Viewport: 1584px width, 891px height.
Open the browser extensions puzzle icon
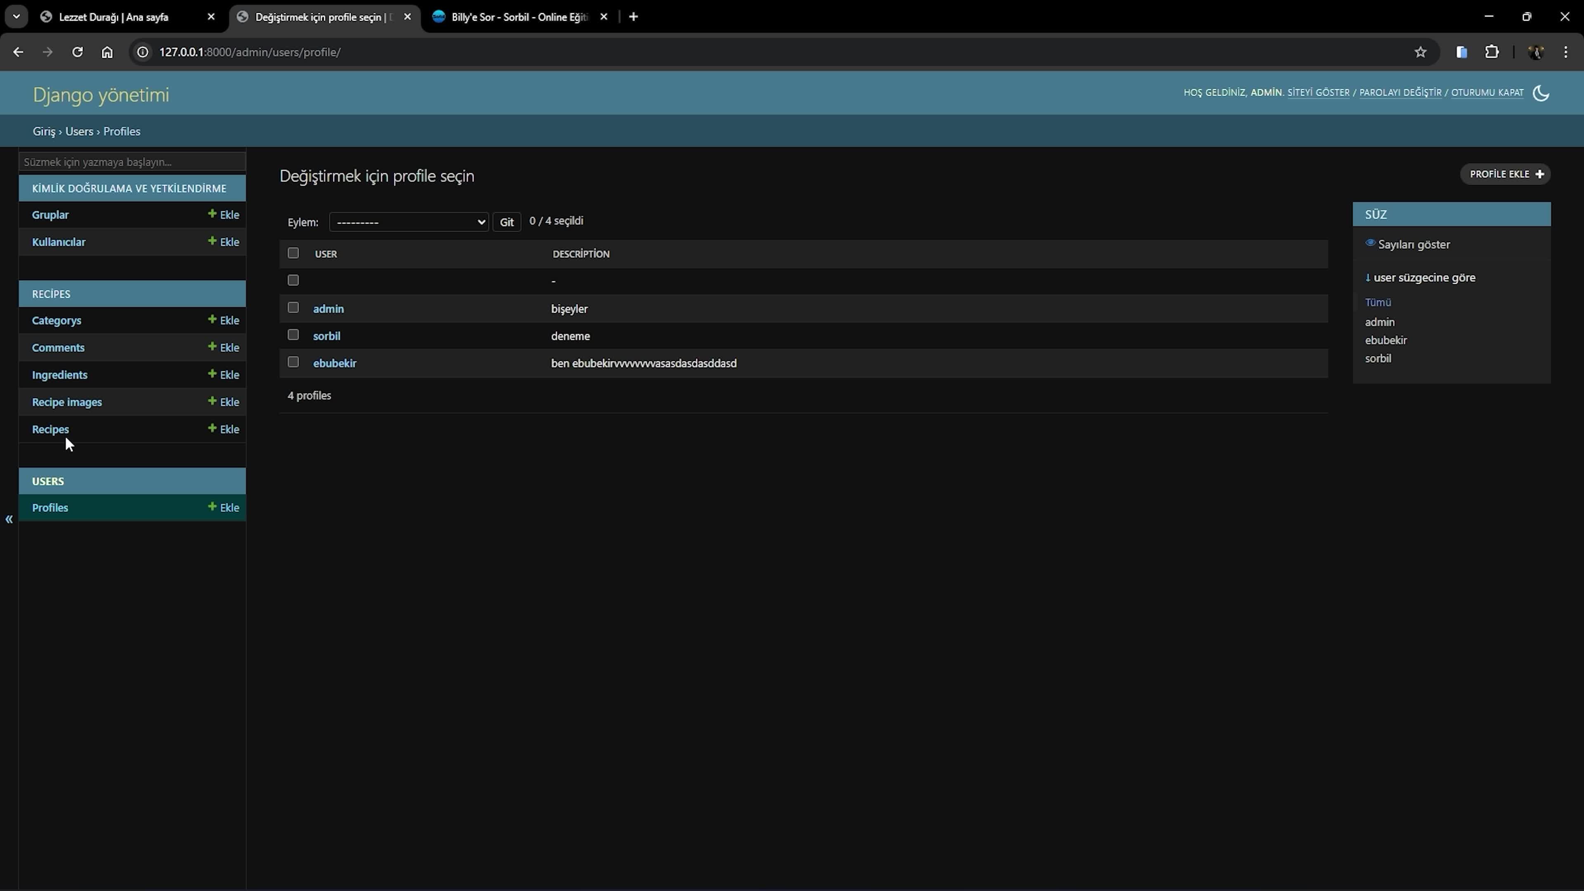coord(1492,52)
